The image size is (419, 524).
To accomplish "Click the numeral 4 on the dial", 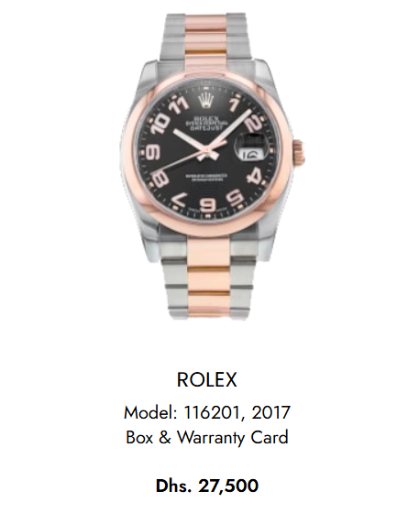I will coord(256,178).
